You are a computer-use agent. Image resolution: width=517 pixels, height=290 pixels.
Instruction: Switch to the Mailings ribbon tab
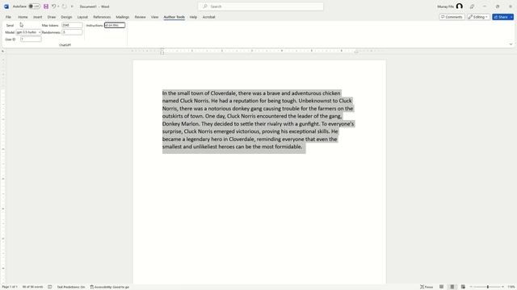123,17
